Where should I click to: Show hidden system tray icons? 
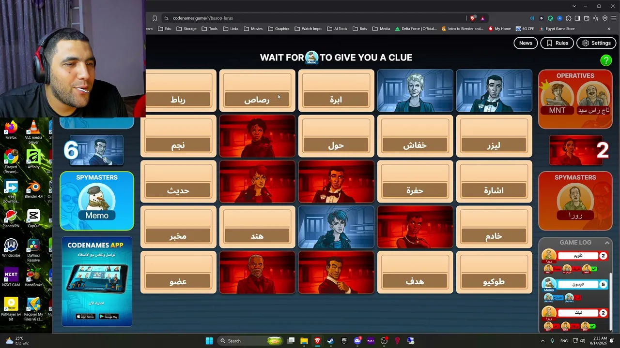click(x=542, y=341)
